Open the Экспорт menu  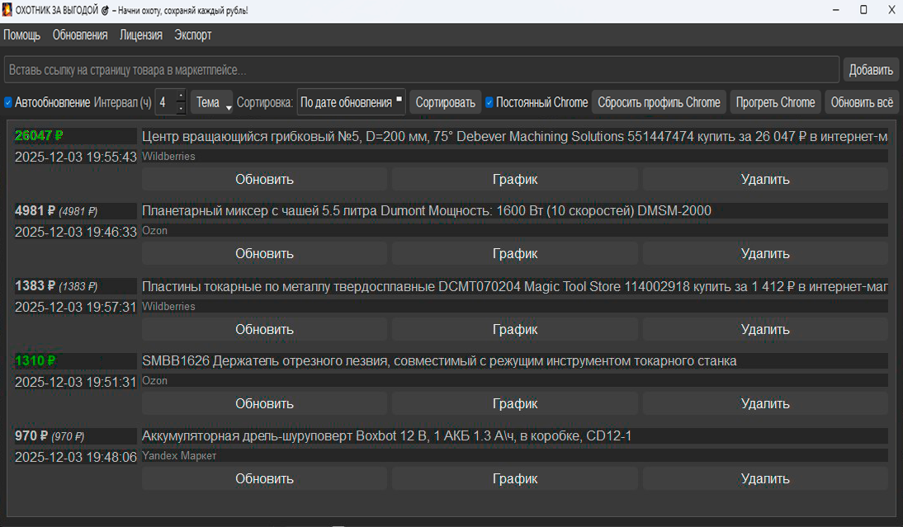pos(192,35)
